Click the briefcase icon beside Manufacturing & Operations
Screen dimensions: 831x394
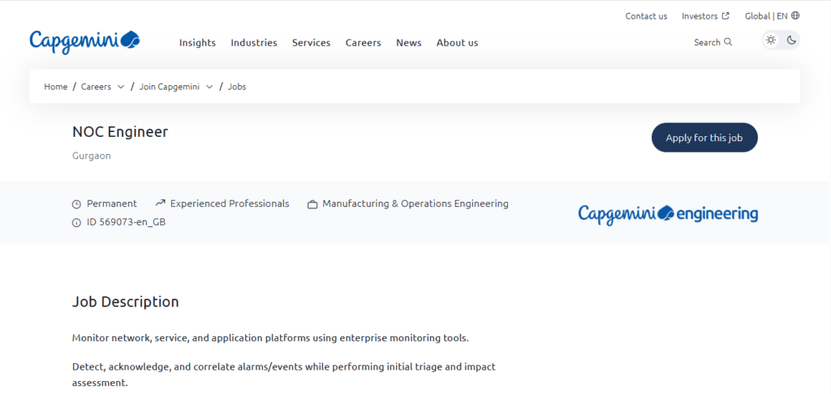click(312, 204)
